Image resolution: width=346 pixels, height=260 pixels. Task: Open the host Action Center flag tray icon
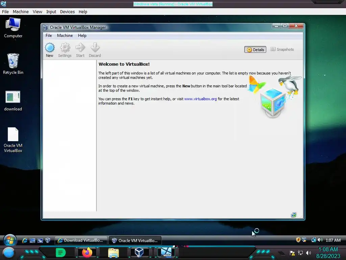pos(292,253)
